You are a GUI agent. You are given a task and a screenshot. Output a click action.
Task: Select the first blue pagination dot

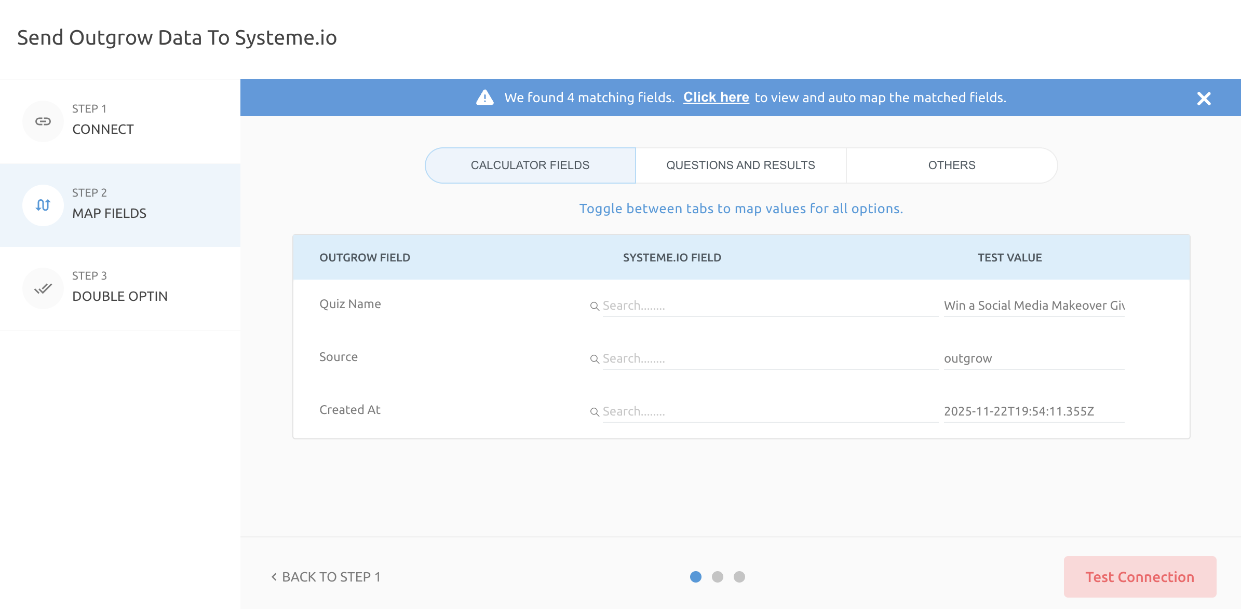pos(696,577)
